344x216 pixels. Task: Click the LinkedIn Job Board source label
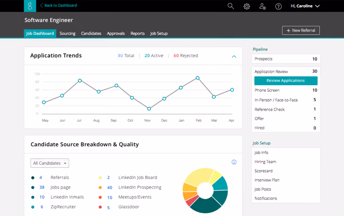tap(138, 177)
